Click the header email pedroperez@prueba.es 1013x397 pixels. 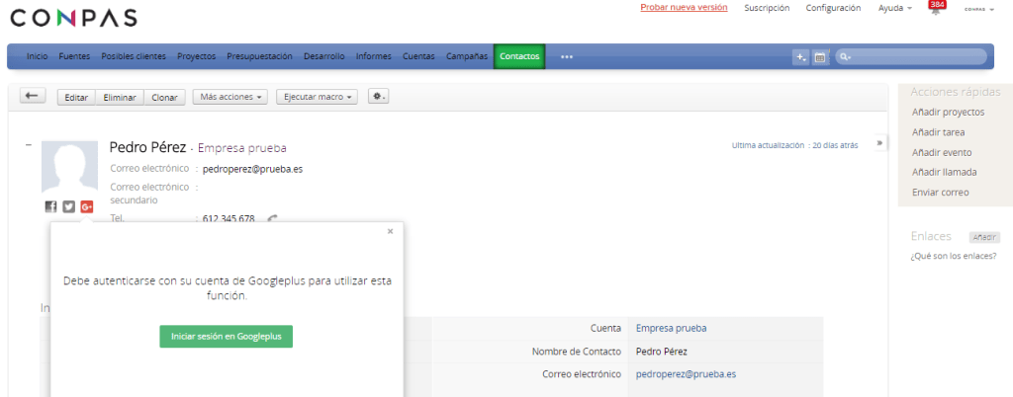(x=252, y=170)
